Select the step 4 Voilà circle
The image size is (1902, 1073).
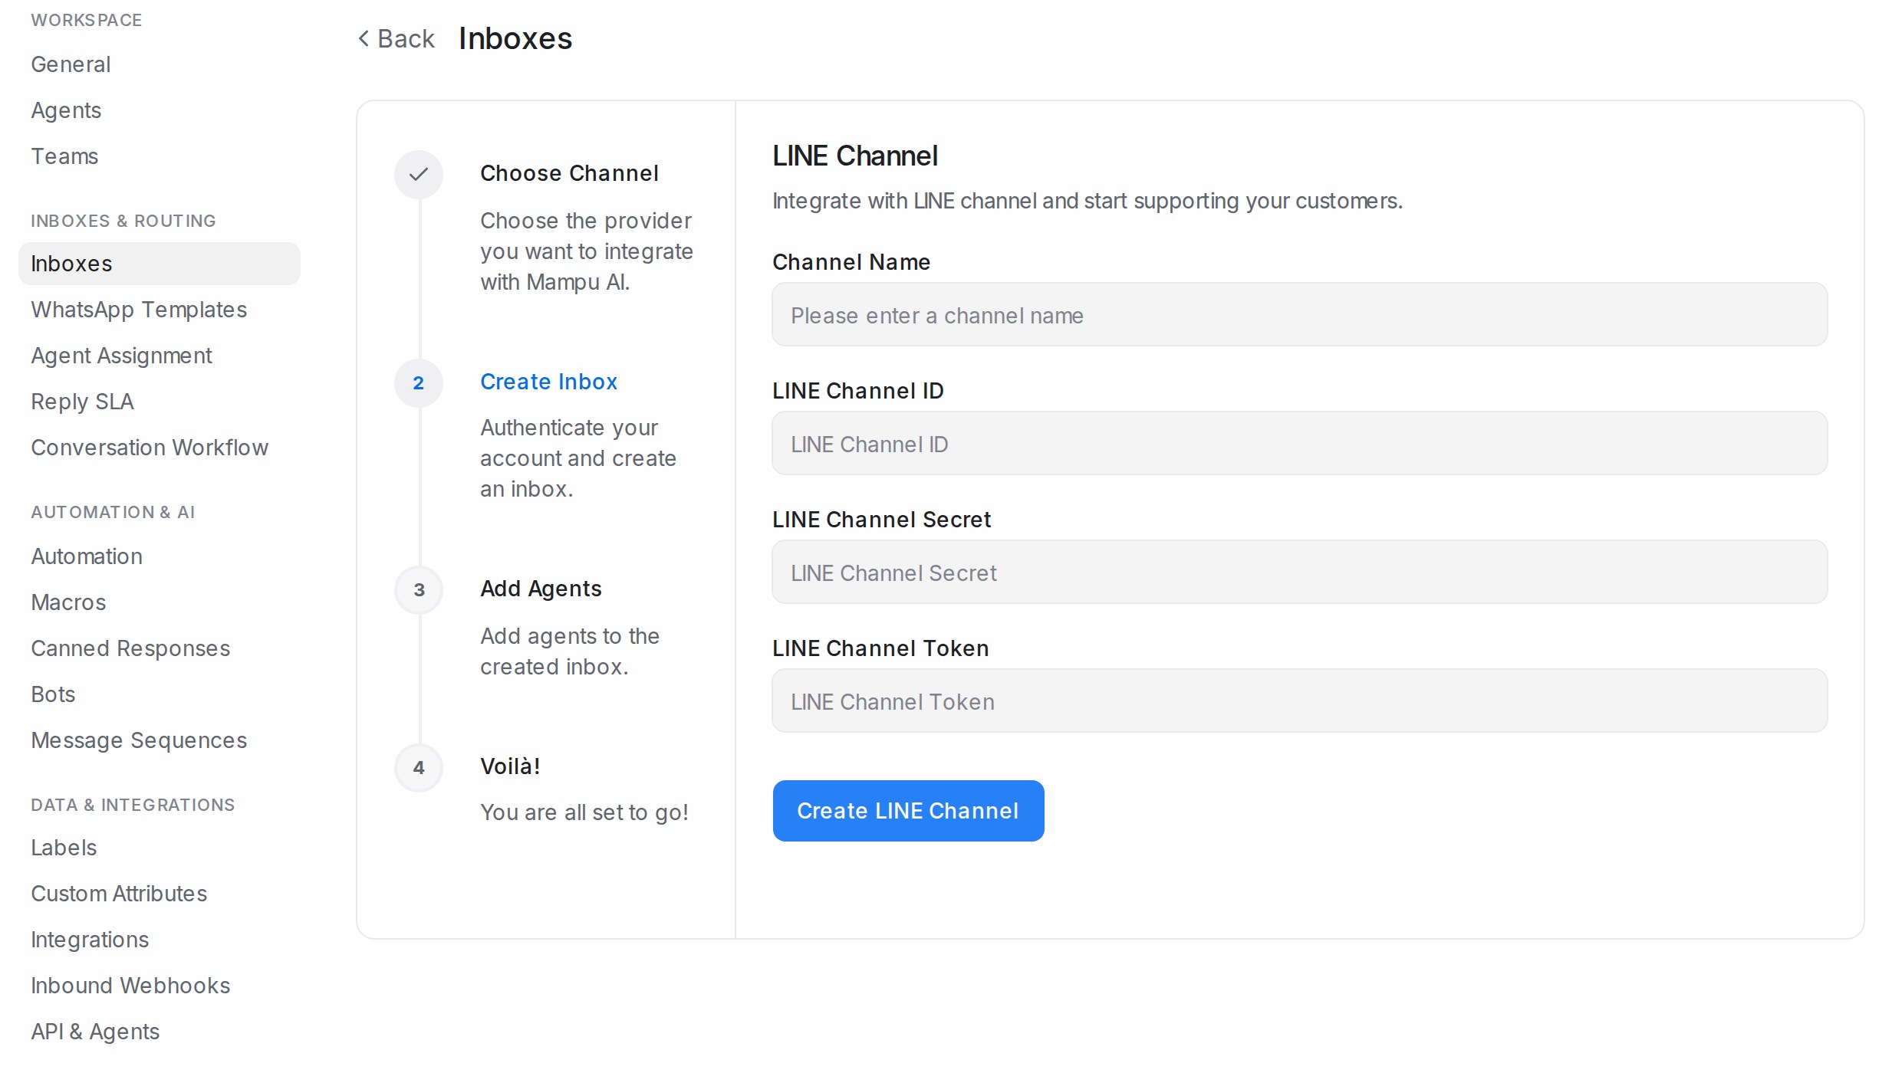coord(419,768)
